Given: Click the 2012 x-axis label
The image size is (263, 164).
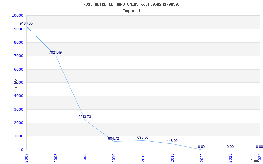Looking at the screenshot, I should pos(172,158).
